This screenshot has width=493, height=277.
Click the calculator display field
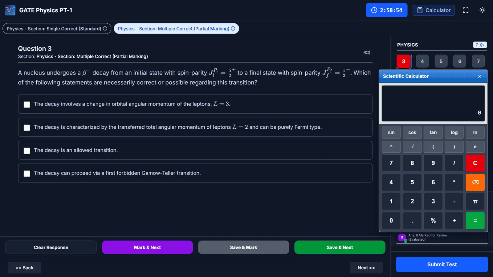(x=433, y=103)
